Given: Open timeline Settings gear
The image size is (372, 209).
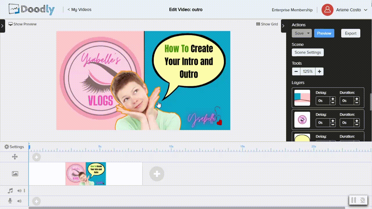Looking at the screenshot, I should coord(14,147).
